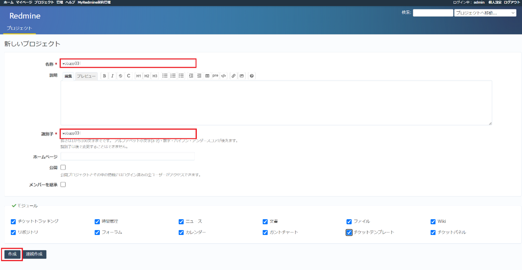Apply italic formatting to the description
Image resolution: width=522 pixels, height=270 pixels.
pos(112,75)
